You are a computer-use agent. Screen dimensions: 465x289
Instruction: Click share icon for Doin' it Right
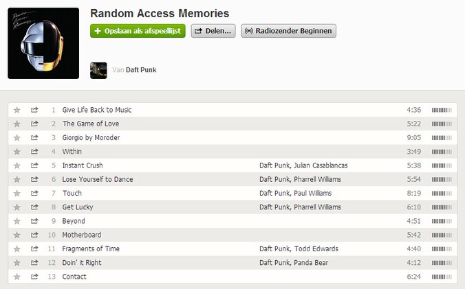click(x=34, y=263)
